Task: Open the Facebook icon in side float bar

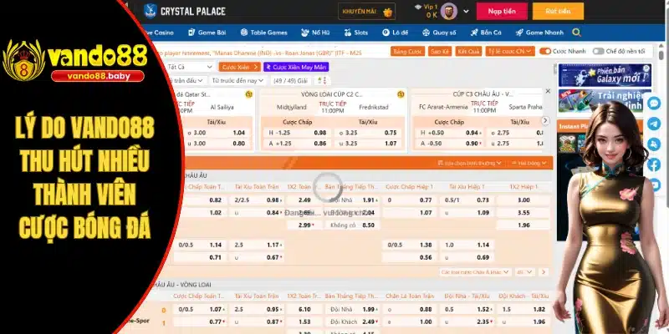Action: tap(654, 164)
